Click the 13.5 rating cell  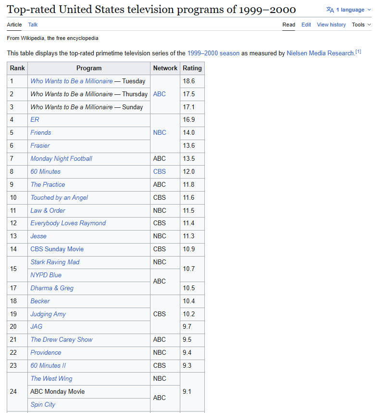[x=192, y=158]
